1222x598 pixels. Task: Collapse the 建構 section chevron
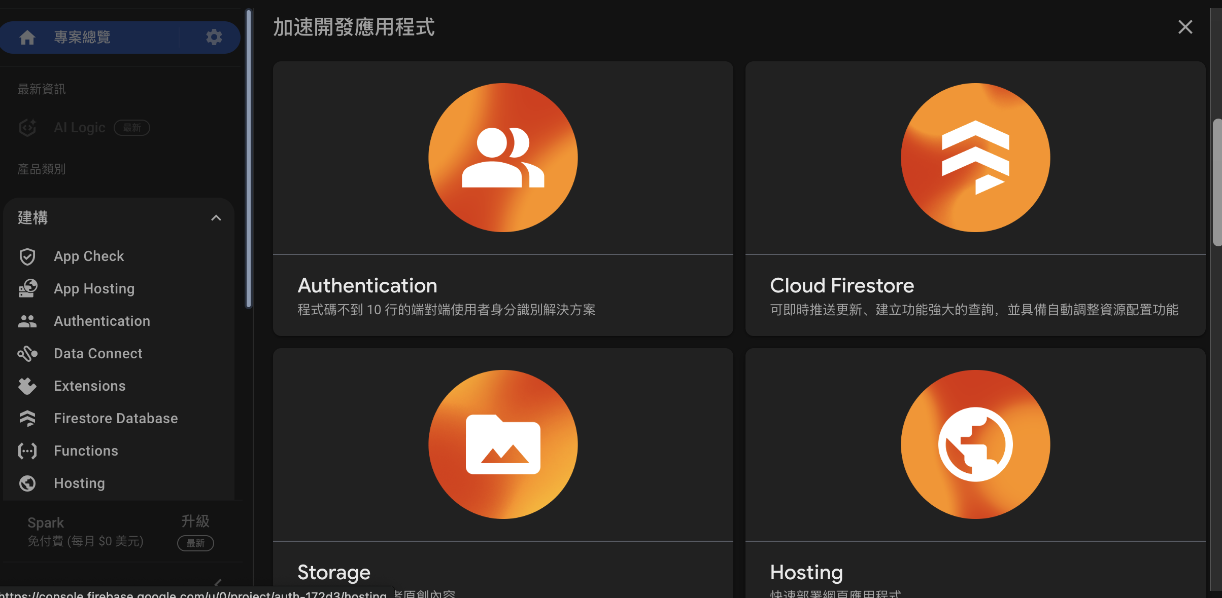(x=216, y=218)
